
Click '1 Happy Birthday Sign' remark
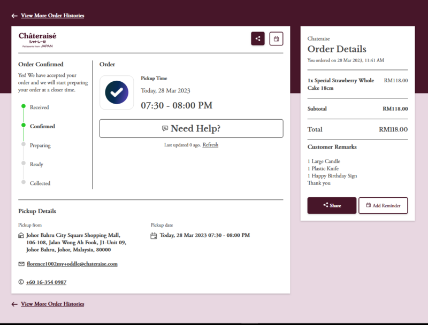(x=332, y=176)
